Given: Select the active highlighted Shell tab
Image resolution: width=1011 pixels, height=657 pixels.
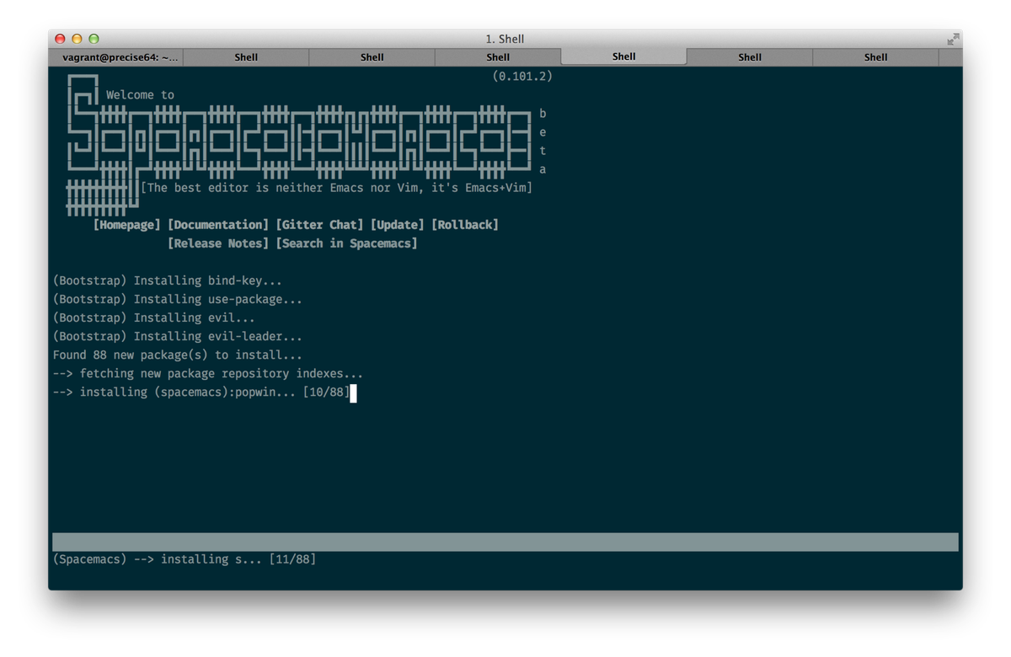Looking at the screenshot, I should 624,56.
